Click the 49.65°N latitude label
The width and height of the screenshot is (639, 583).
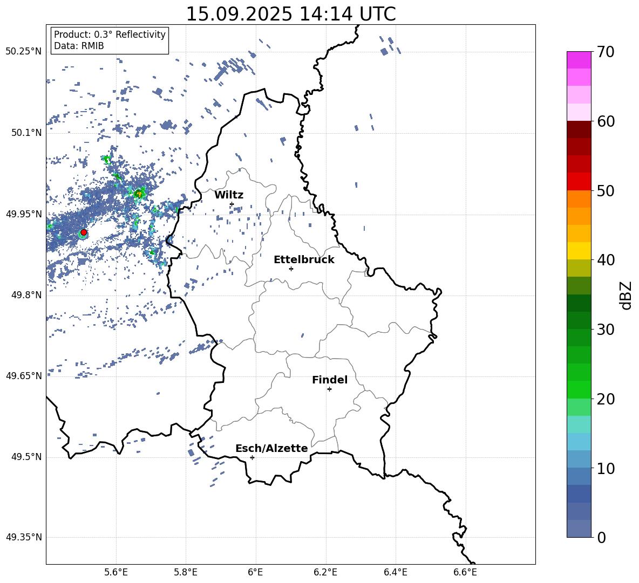tap(24, 376)
